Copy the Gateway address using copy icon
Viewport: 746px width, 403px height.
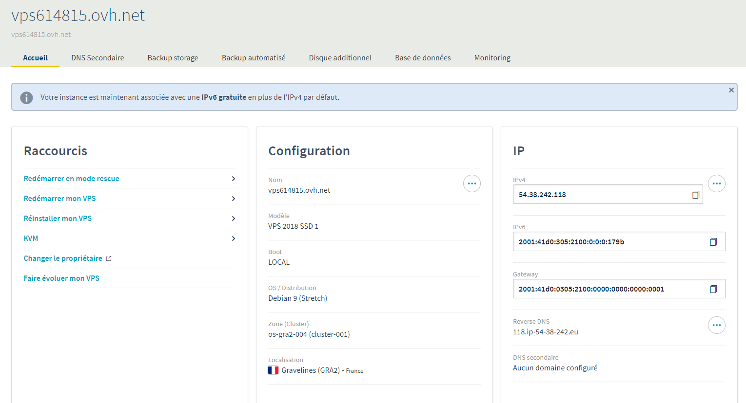tap(713, 289)
